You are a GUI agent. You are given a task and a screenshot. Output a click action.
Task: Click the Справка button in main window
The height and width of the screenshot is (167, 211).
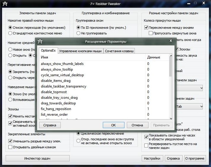[x=173, y=158]
